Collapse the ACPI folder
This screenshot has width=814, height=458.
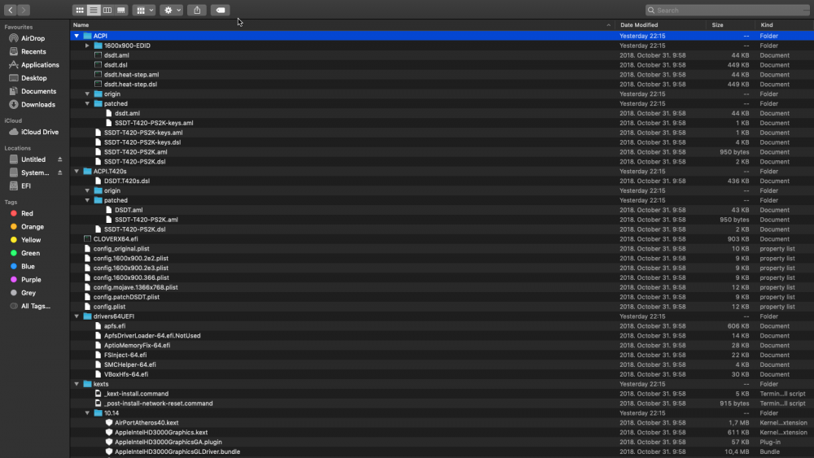(x=77, y=36)
